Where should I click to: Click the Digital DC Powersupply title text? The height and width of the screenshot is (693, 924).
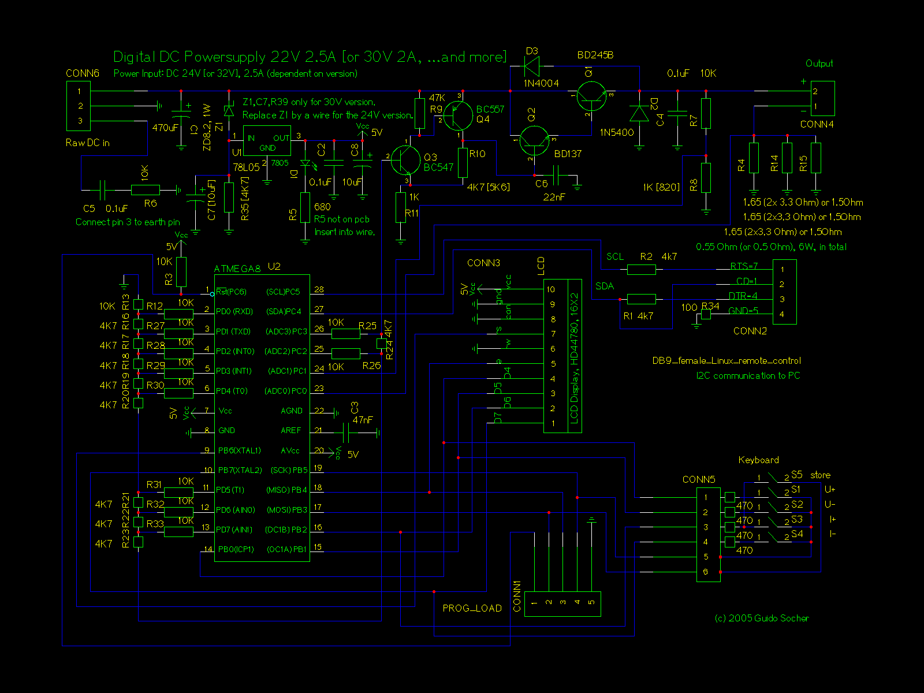coord(310,57)
